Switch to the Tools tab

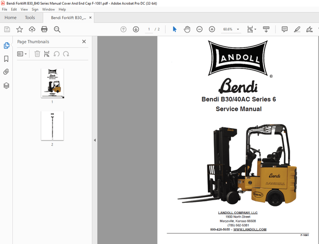[30, 18]
